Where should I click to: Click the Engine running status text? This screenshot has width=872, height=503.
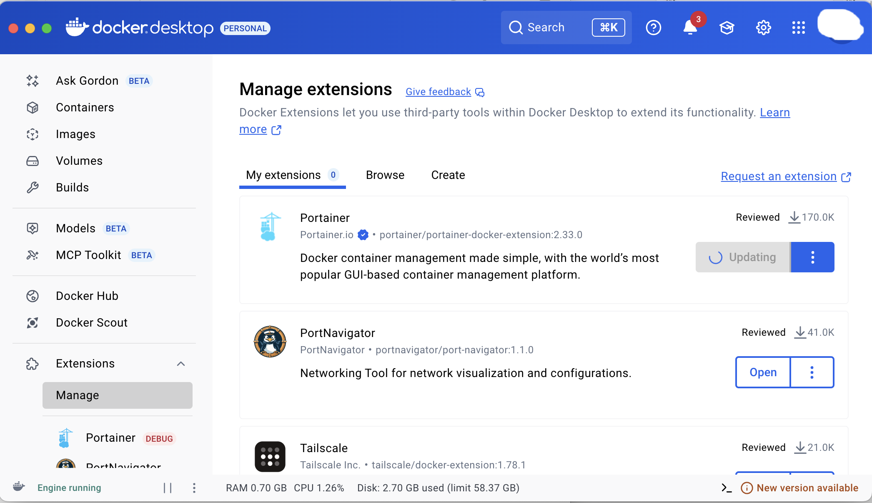pos(69,488)
